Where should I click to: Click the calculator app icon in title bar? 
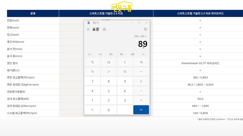point(89,23)
